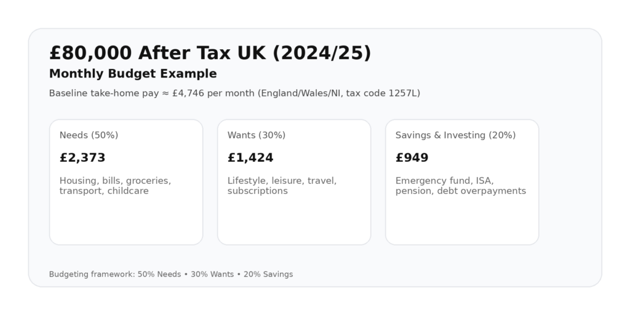Click the £1,424 Wants amount
The image size is (630, 315).
(250, 157)
